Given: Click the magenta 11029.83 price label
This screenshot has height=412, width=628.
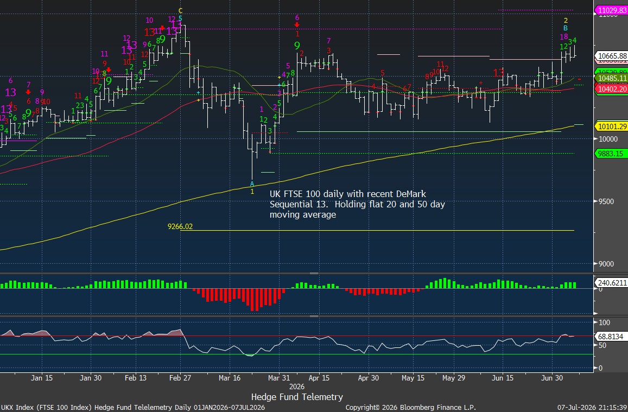Looking at the screenshot, I should [x=612, y=10].
